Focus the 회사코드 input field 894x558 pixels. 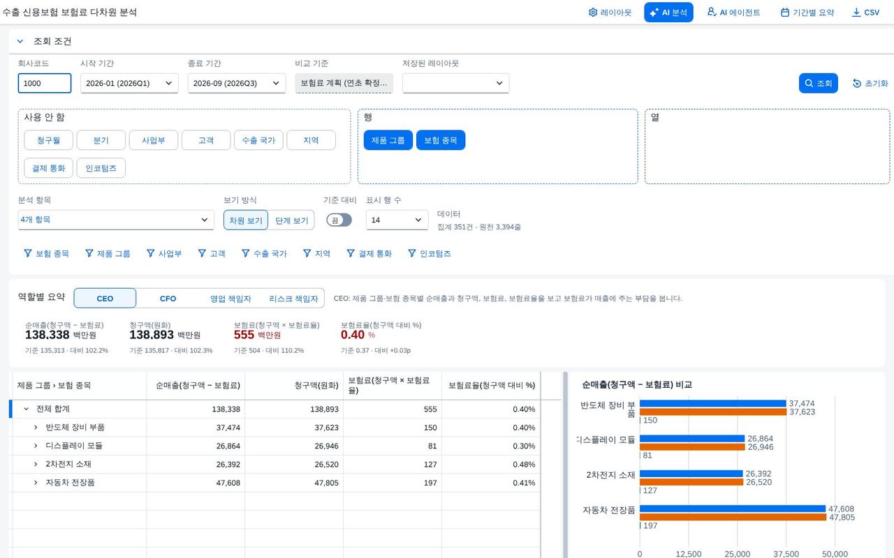click(45, 83)
